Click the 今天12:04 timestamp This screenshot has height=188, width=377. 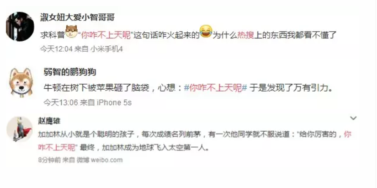point(56,49)
